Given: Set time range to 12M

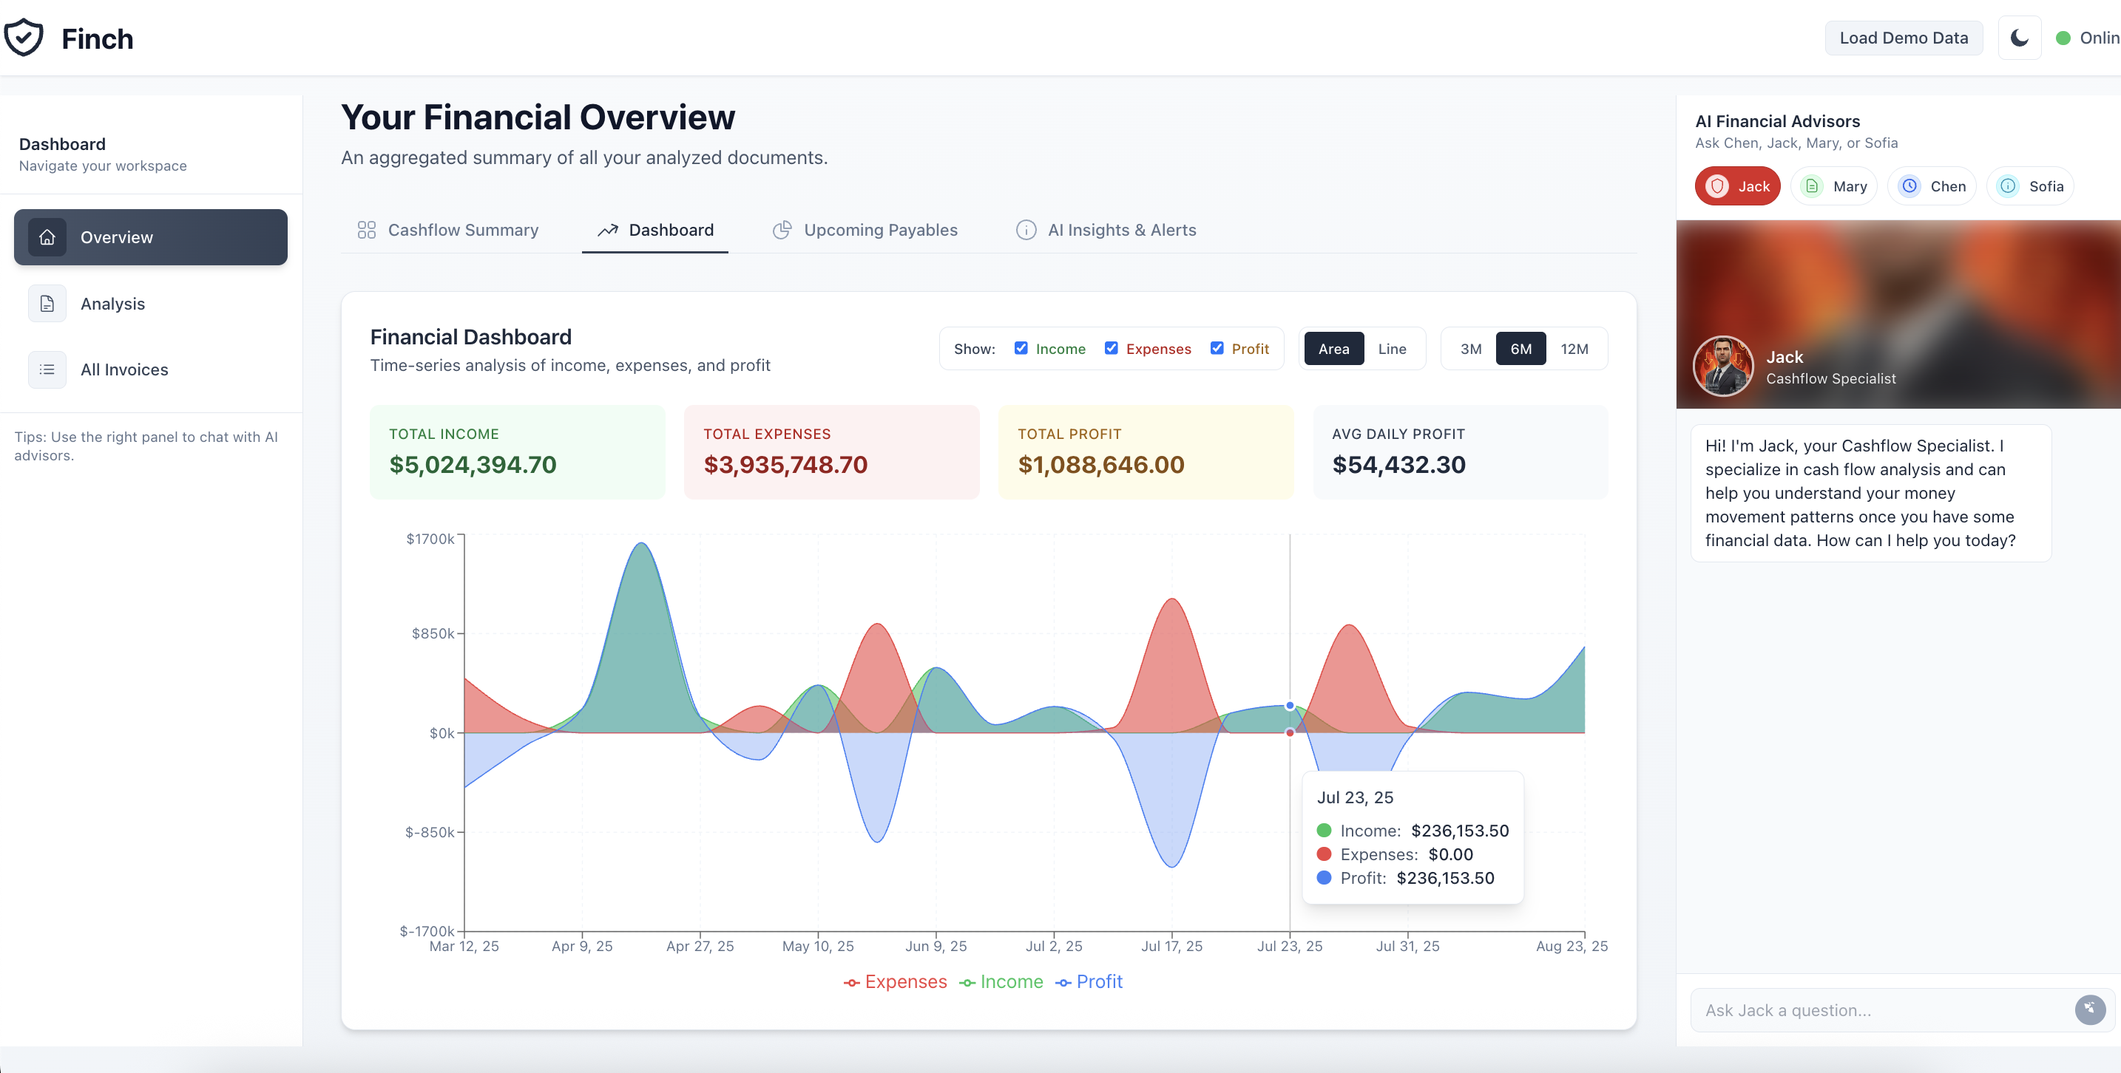Looking at the screenshot, I should click(x=1574, y=349).
